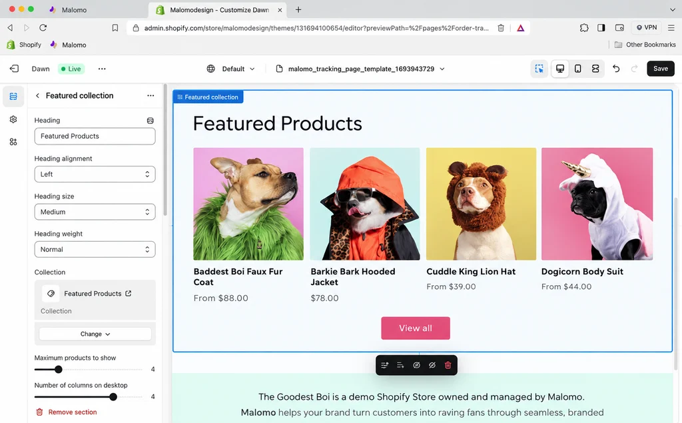
Task: Open the Heading size dropdown
Action: (95, 212)
